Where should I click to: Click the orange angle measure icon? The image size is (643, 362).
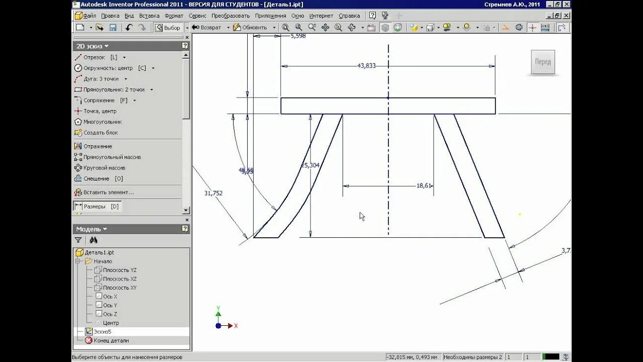coord(506,27)
